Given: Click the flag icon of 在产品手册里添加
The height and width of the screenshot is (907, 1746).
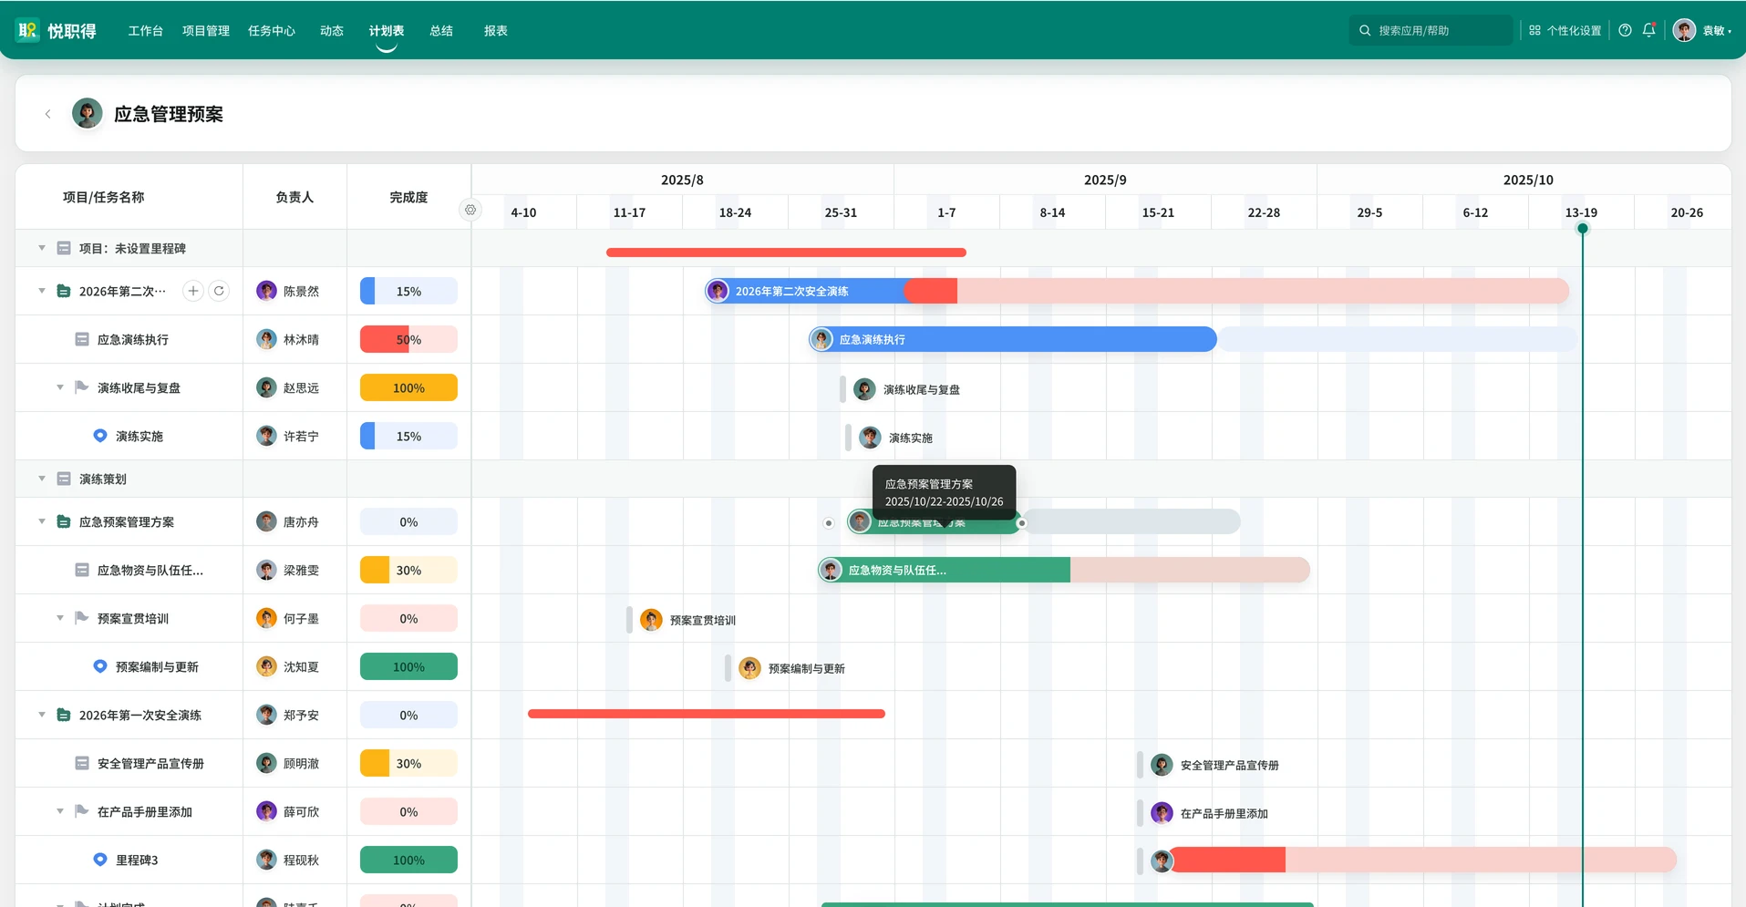Looking at the screenshot, I should (x=81, y=811).
